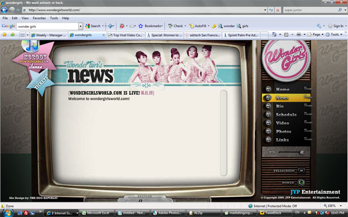Open the Windows Start orb
Image resolution: width=348 pixels, height=217 pixels.
(8, 213)
